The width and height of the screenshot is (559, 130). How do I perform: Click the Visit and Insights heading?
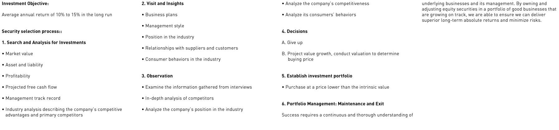point(163,4)
